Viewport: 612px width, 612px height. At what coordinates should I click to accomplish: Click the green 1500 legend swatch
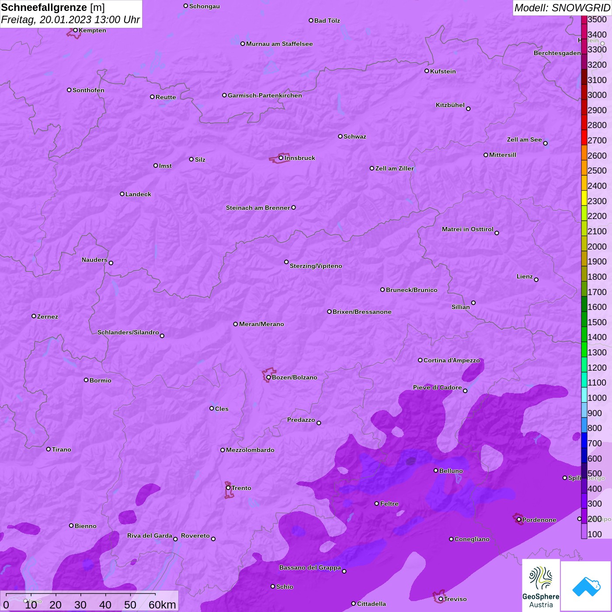(584, 319)
